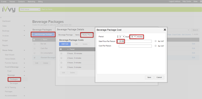This screenshot has height=99, width=202.
Task: Select the 0 hours, 30 minutes checkbox
Action: [61, 53]
